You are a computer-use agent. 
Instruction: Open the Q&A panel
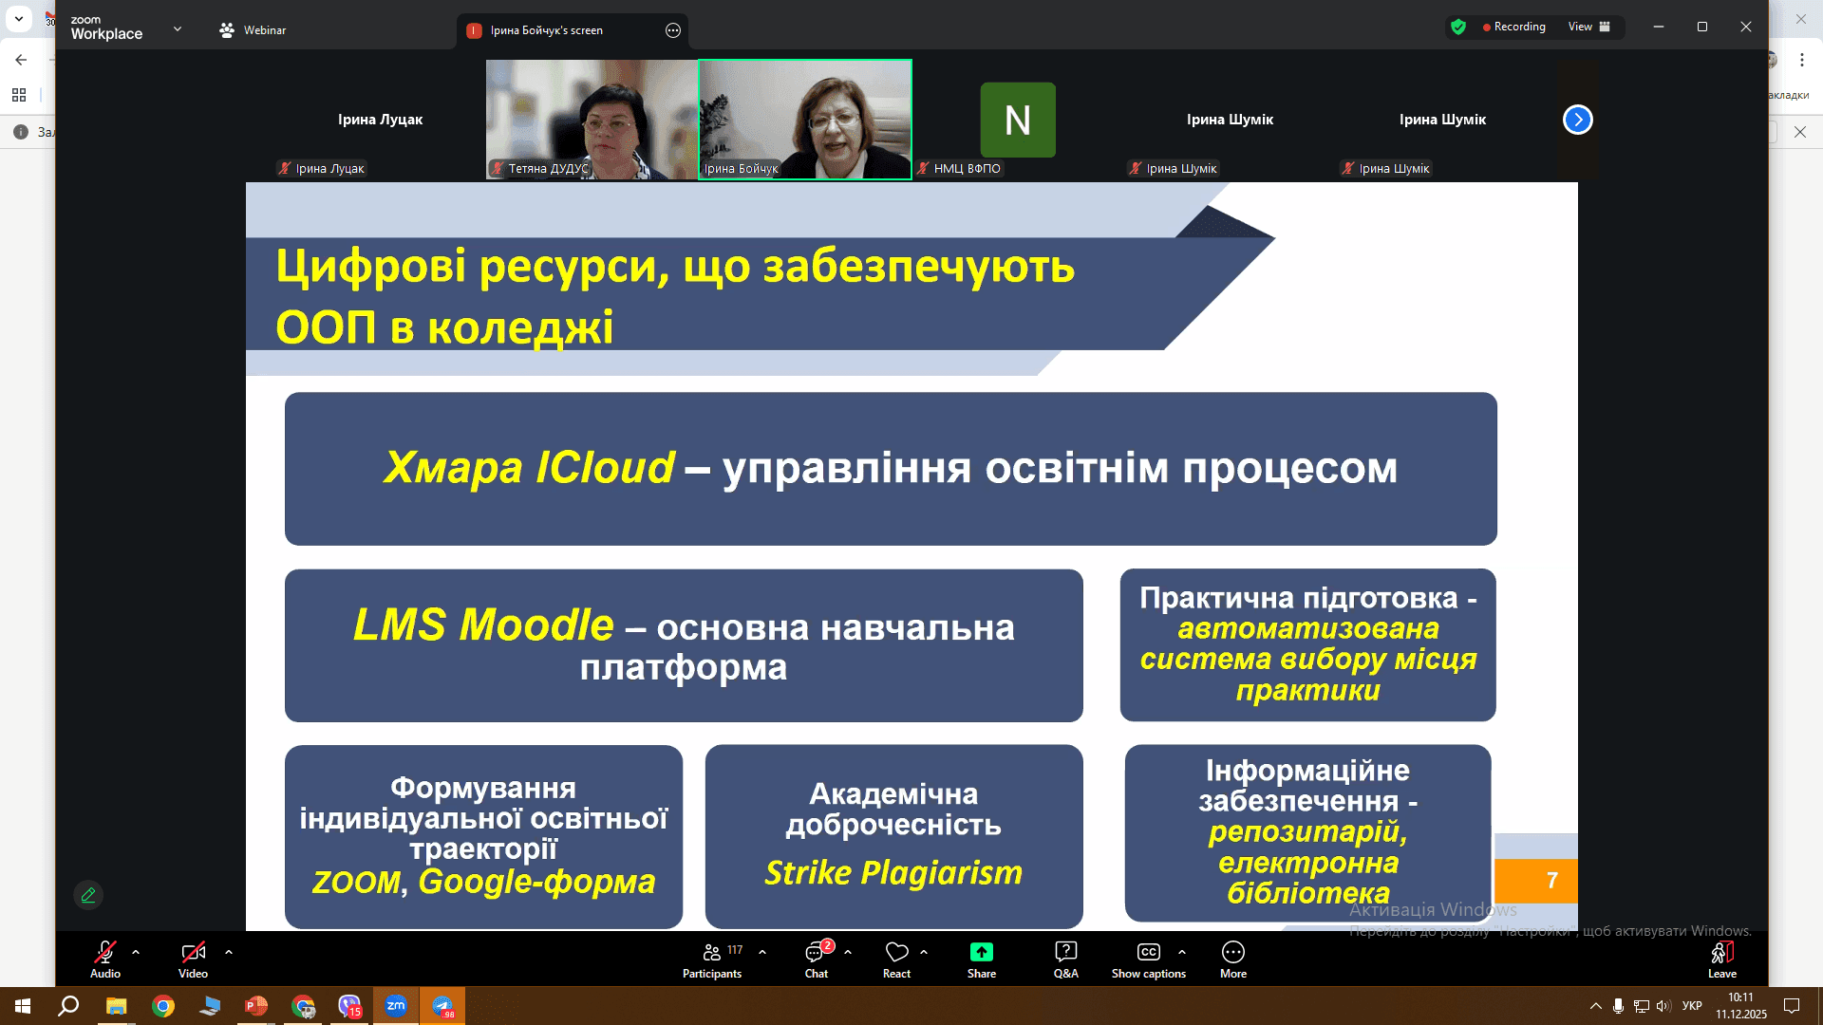(x=1066, y=959)
